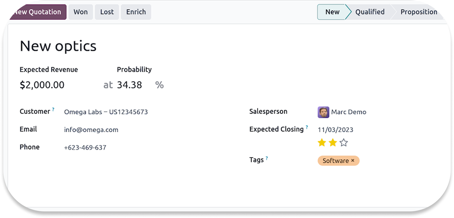Move to the Qualified stage
The width and height of the screenshot is (454, 218).
coord(370,12)
